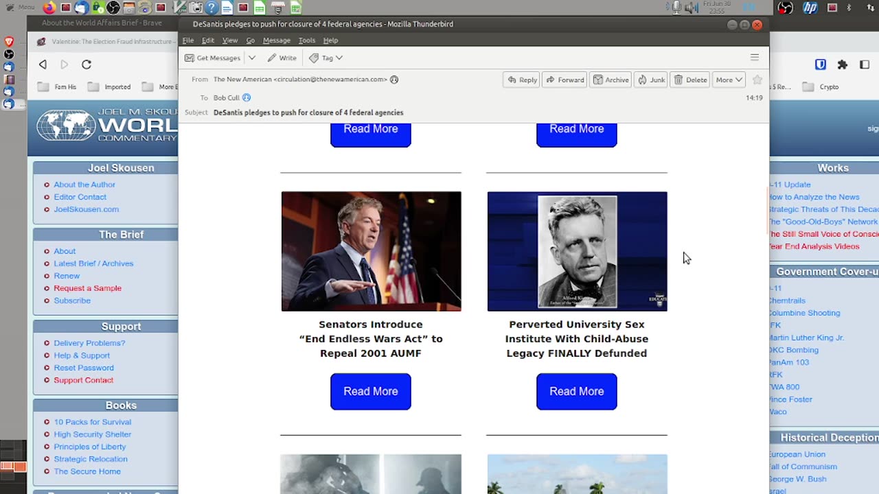Open the Fam His bookmark folder
This screenshot has width=879, height=494.
57,87
